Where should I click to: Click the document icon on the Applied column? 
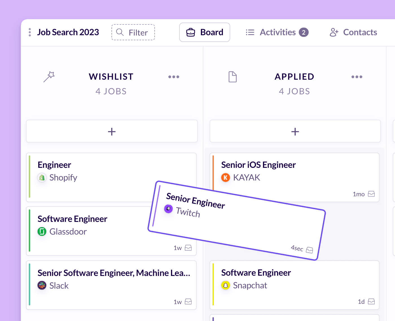pos(232,77)
